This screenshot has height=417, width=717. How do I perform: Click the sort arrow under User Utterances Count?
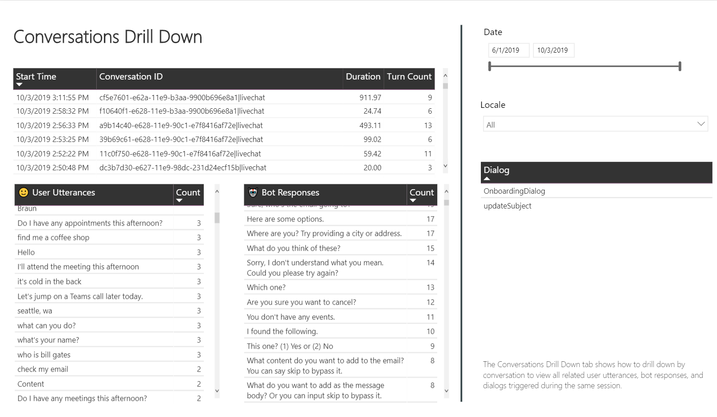(179, 200)
